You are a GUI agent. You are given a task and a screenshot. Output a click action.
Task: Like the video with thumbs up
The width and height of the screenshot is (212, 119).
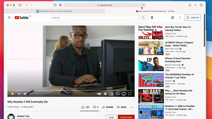(x=85, y=107)
